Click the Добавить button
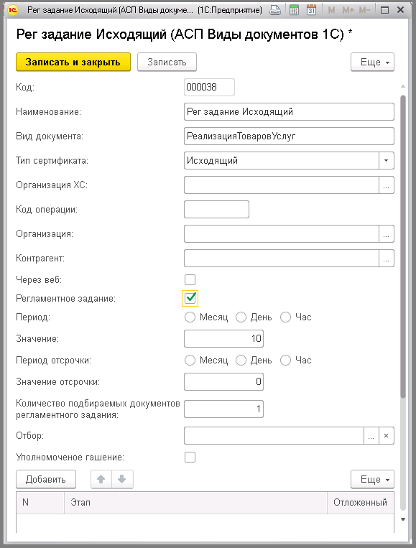 46,479
